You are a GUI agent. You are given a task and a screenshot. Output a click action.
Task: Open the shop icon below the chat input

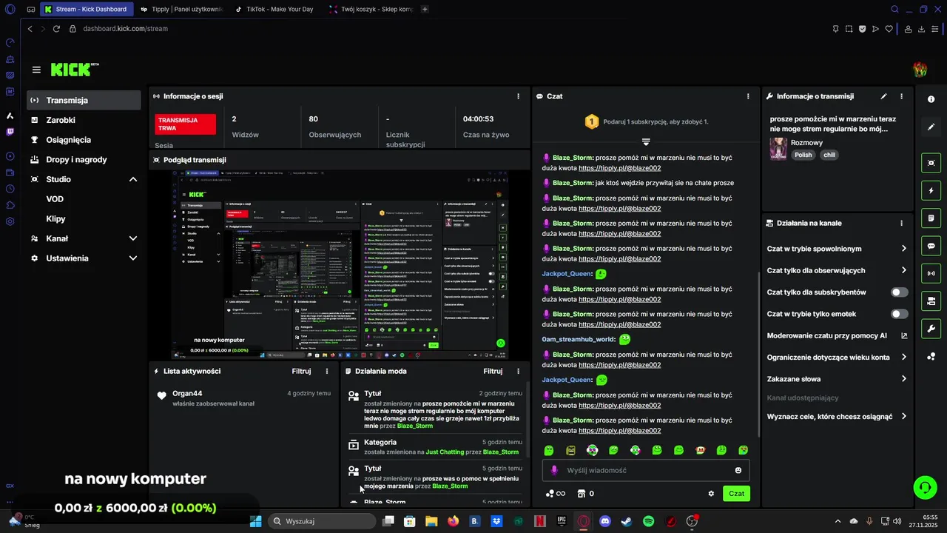tap(582, 494)
